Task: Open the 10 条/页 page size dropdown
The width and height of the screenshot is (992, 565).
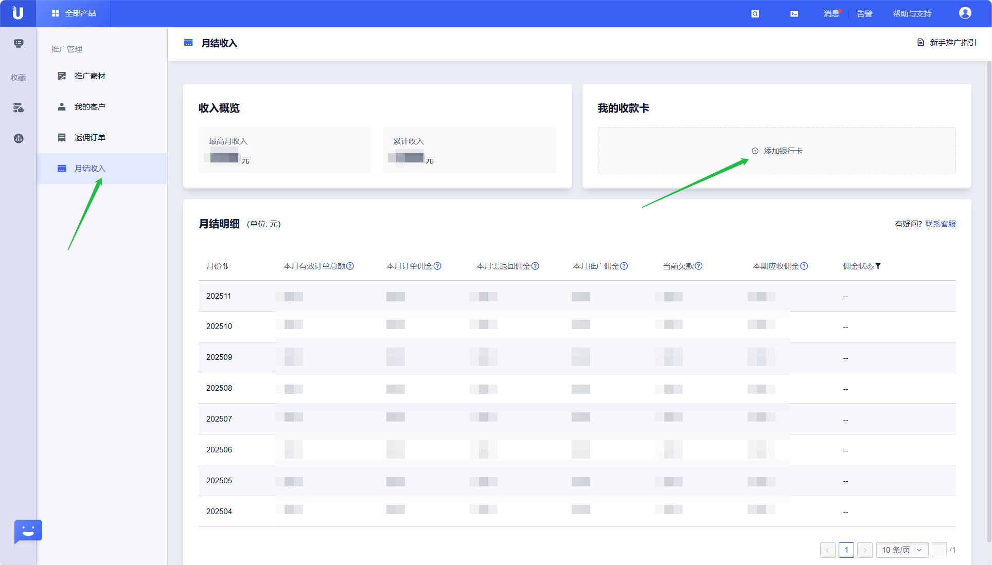Action: pos(902,550)
